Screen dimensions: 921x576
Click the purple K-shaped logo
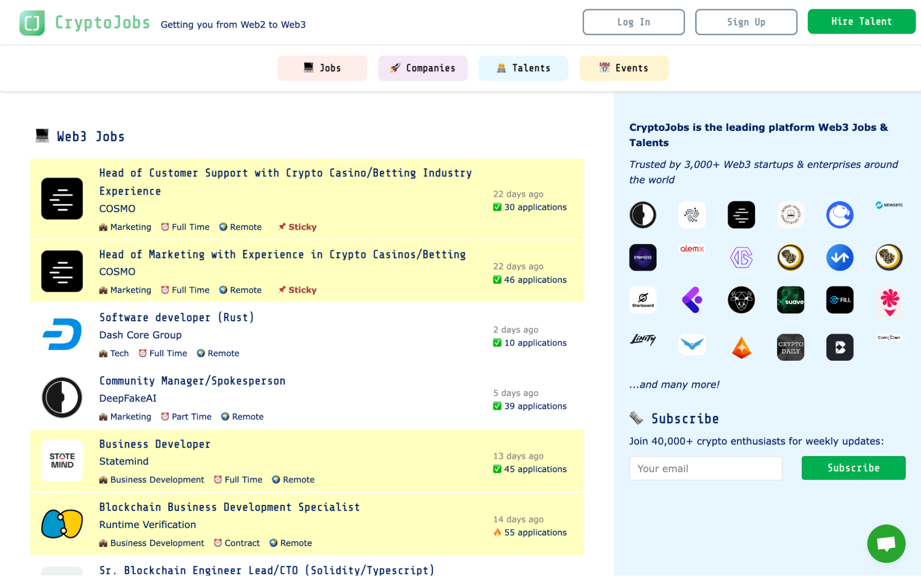tap(692, 300)
